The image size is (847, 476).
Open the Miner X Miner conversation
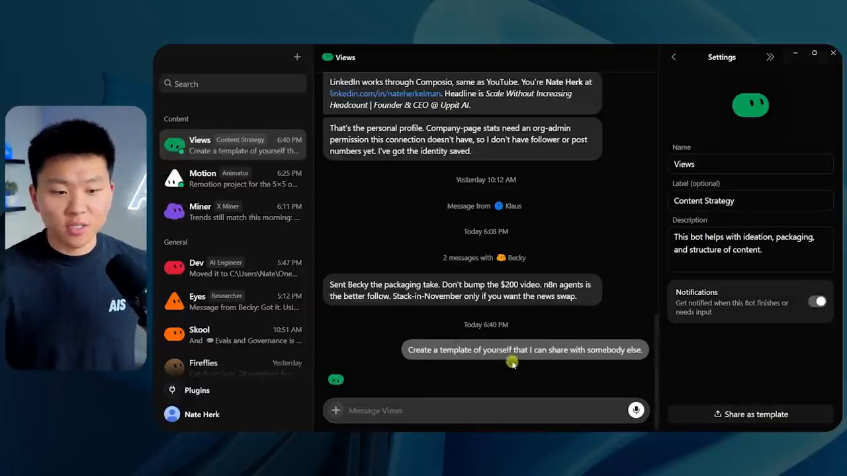point(233,212)
